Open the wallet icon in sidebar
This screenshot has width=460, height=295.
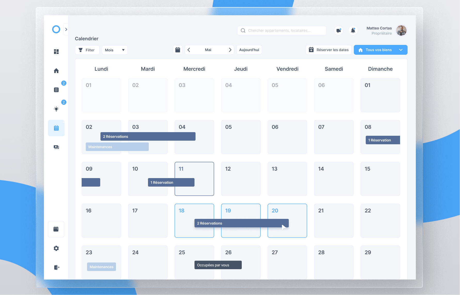click(56, 229)
